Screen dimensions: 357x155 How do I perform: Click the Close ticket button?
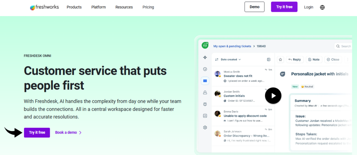pyautogui.click(x=333, y=60)
